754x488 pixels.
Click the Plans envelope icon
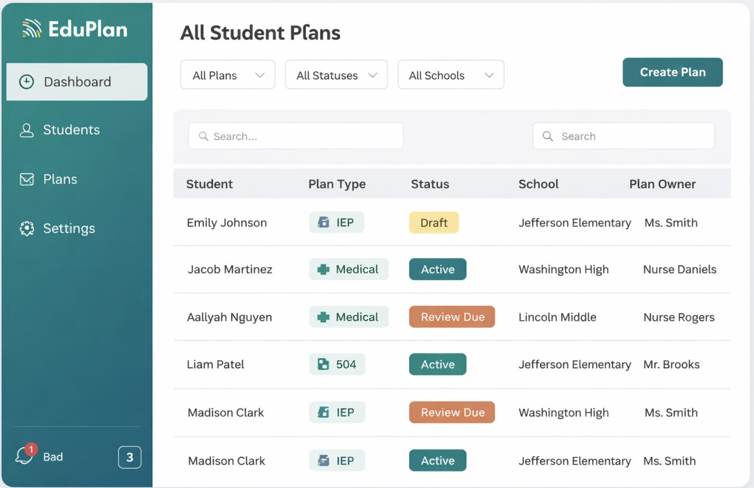pos(26,180)
